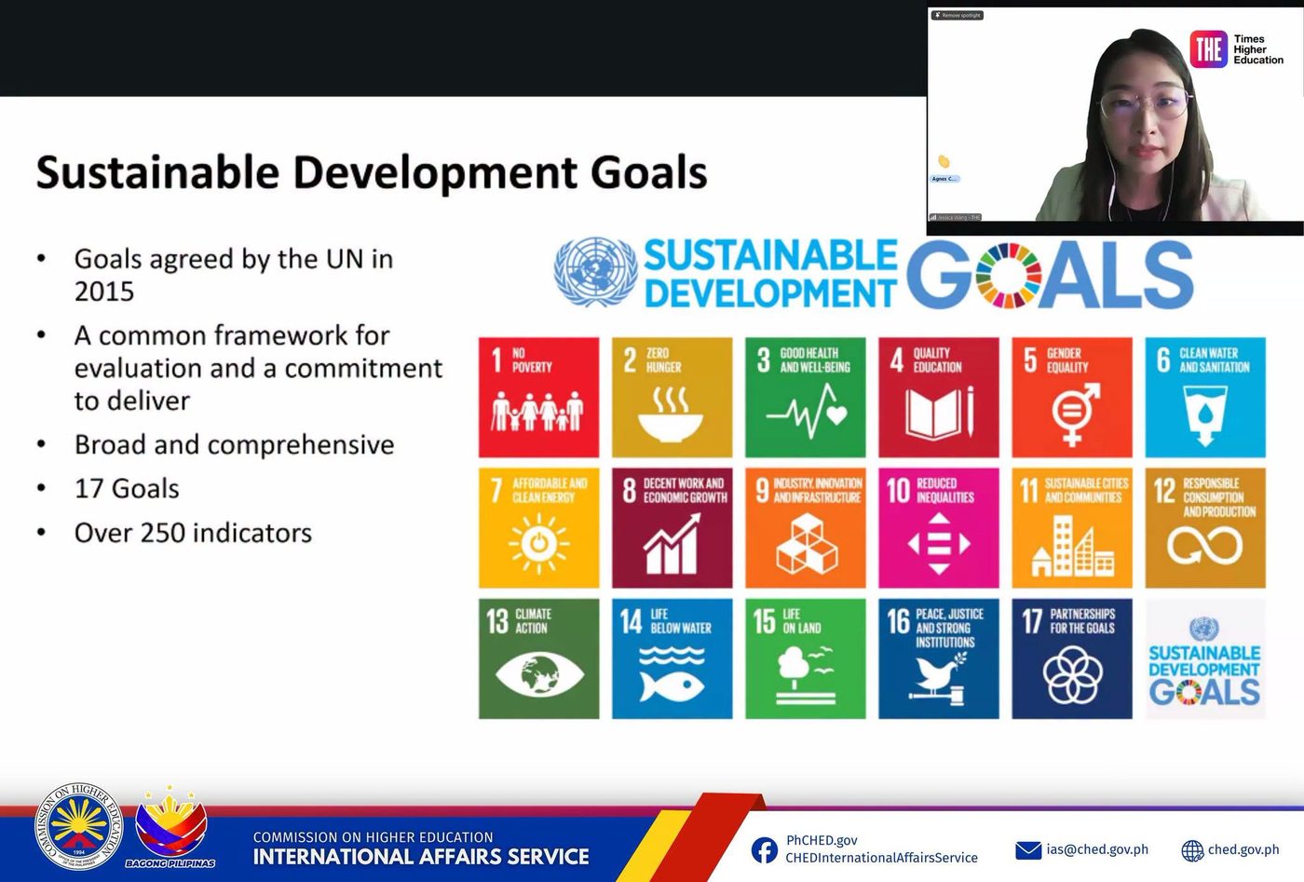Image resolution: width=1304 pixels, height=882 pixels.
Task: Click the speaker name label at video bottom
Action: (956, 217)
